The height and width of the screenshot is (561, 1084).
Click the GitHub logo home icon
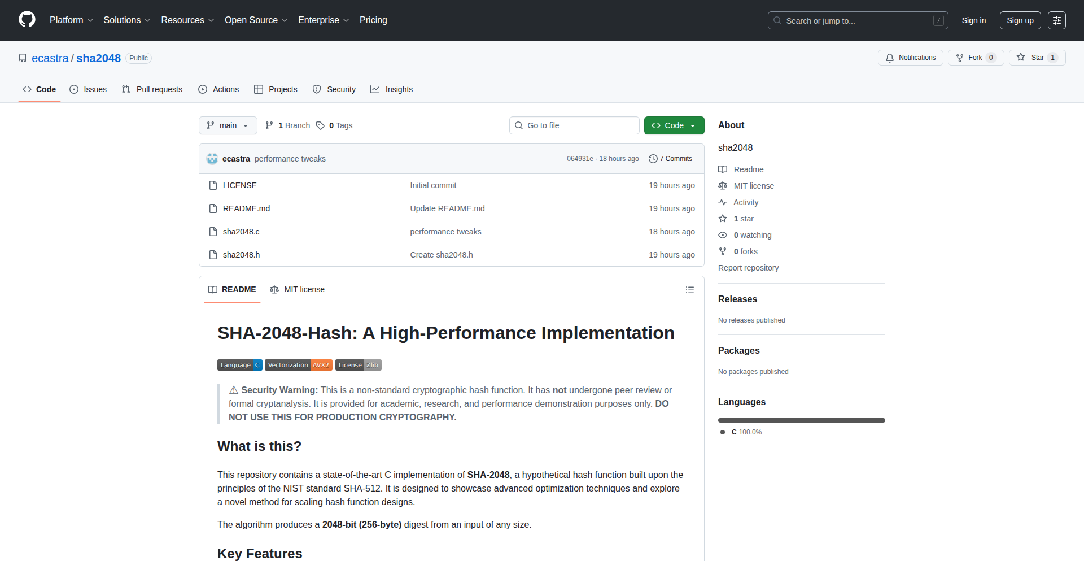tap(27, 20)
